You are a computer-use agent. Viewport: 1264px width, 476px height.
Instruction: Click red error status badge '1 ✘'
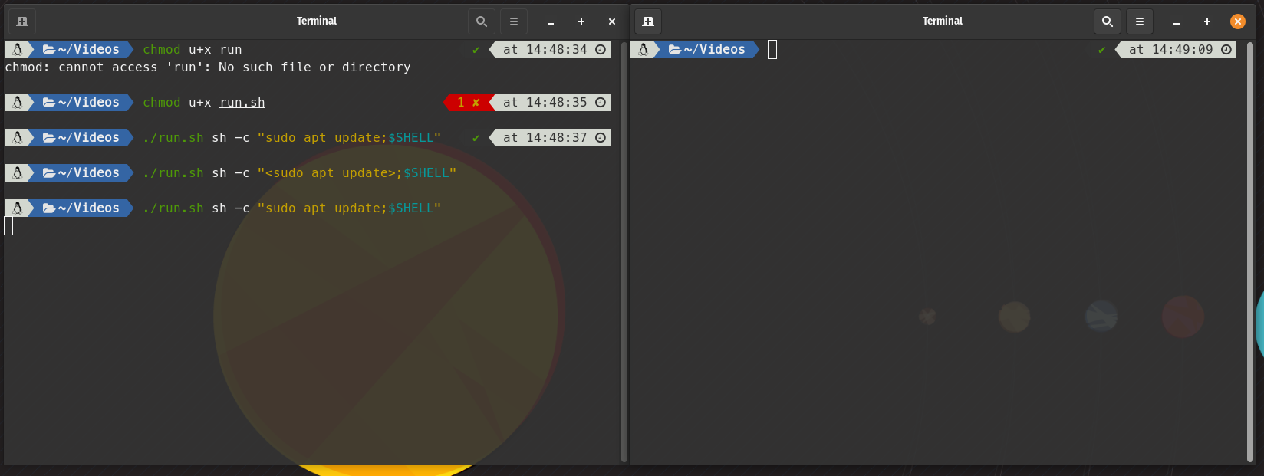tap(468, 103)
